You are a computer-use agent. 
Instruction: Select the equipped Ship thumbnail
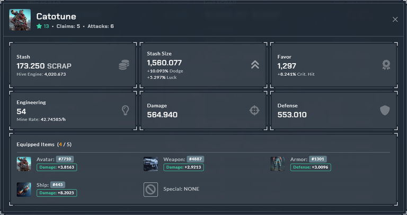pyautogui.click(x=24, y=190)
